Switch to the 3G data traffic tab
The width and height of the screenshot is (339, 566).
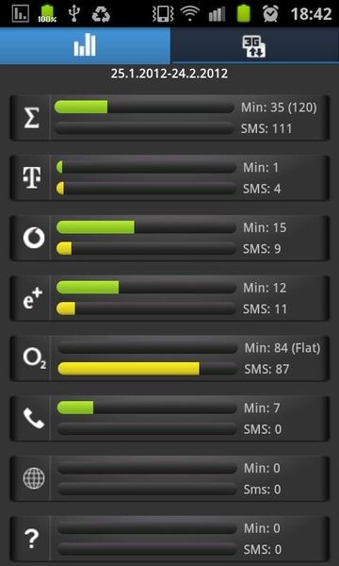[x=254, y=46]
